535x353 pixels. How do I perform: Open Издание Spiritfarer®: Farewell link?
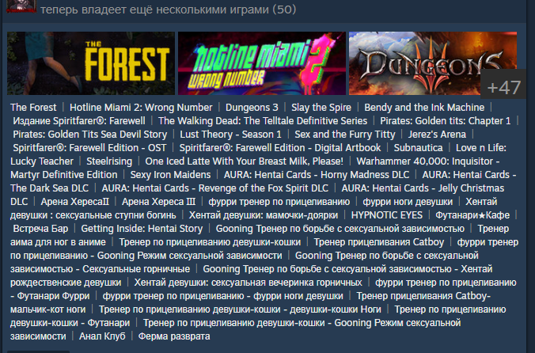(79, 121)
